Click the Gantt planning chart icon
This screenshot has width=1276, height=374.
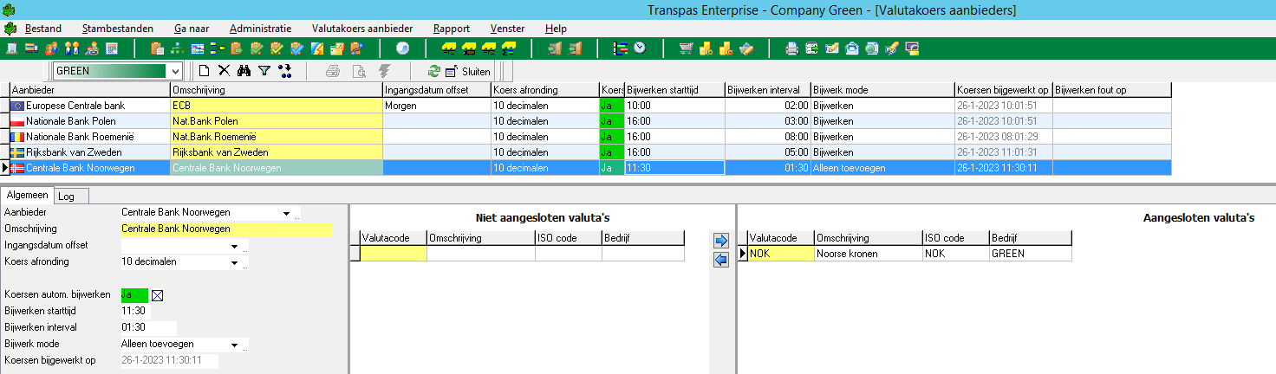(621, 48)
